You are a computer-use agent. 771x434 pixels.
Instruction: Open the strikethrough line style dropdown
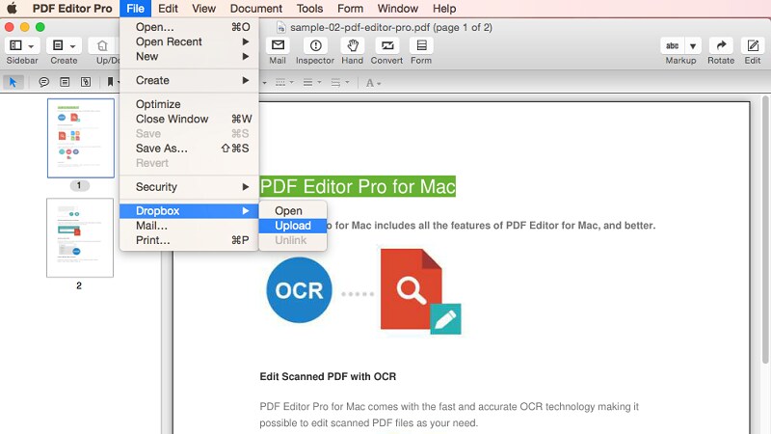point(339,83)
